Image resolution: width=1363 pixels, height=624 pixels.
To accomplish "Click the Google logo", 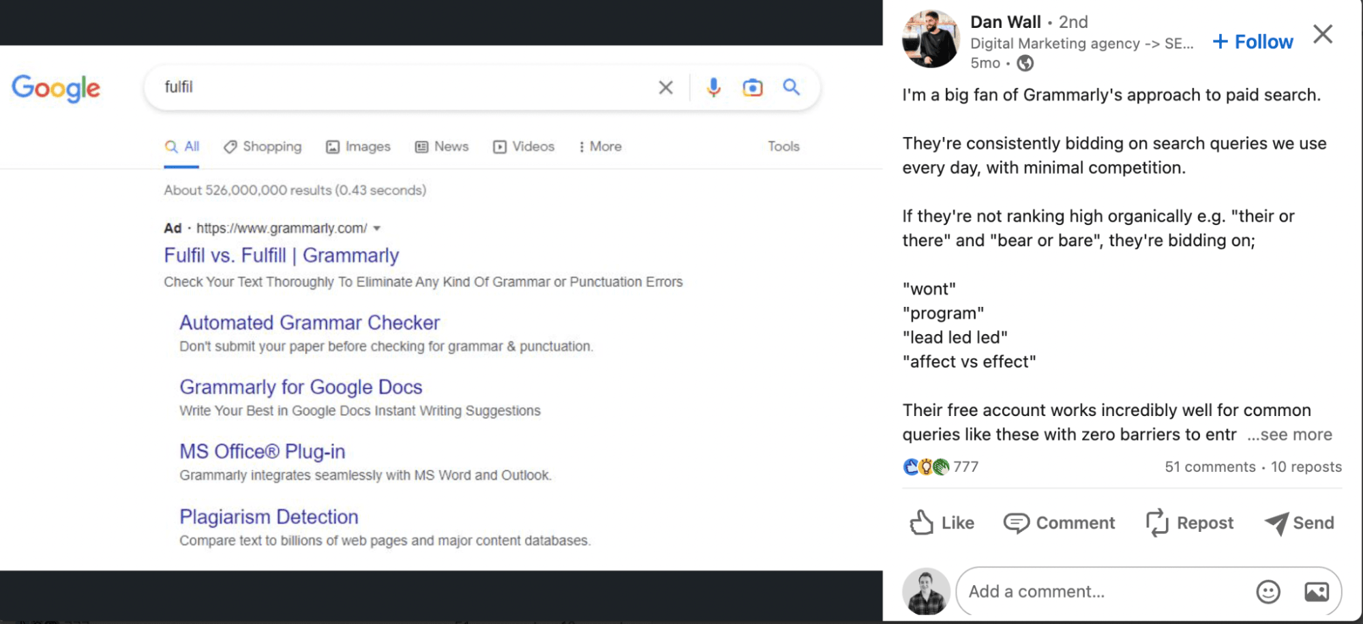I will pyautogui.click(x=56, y=87).
